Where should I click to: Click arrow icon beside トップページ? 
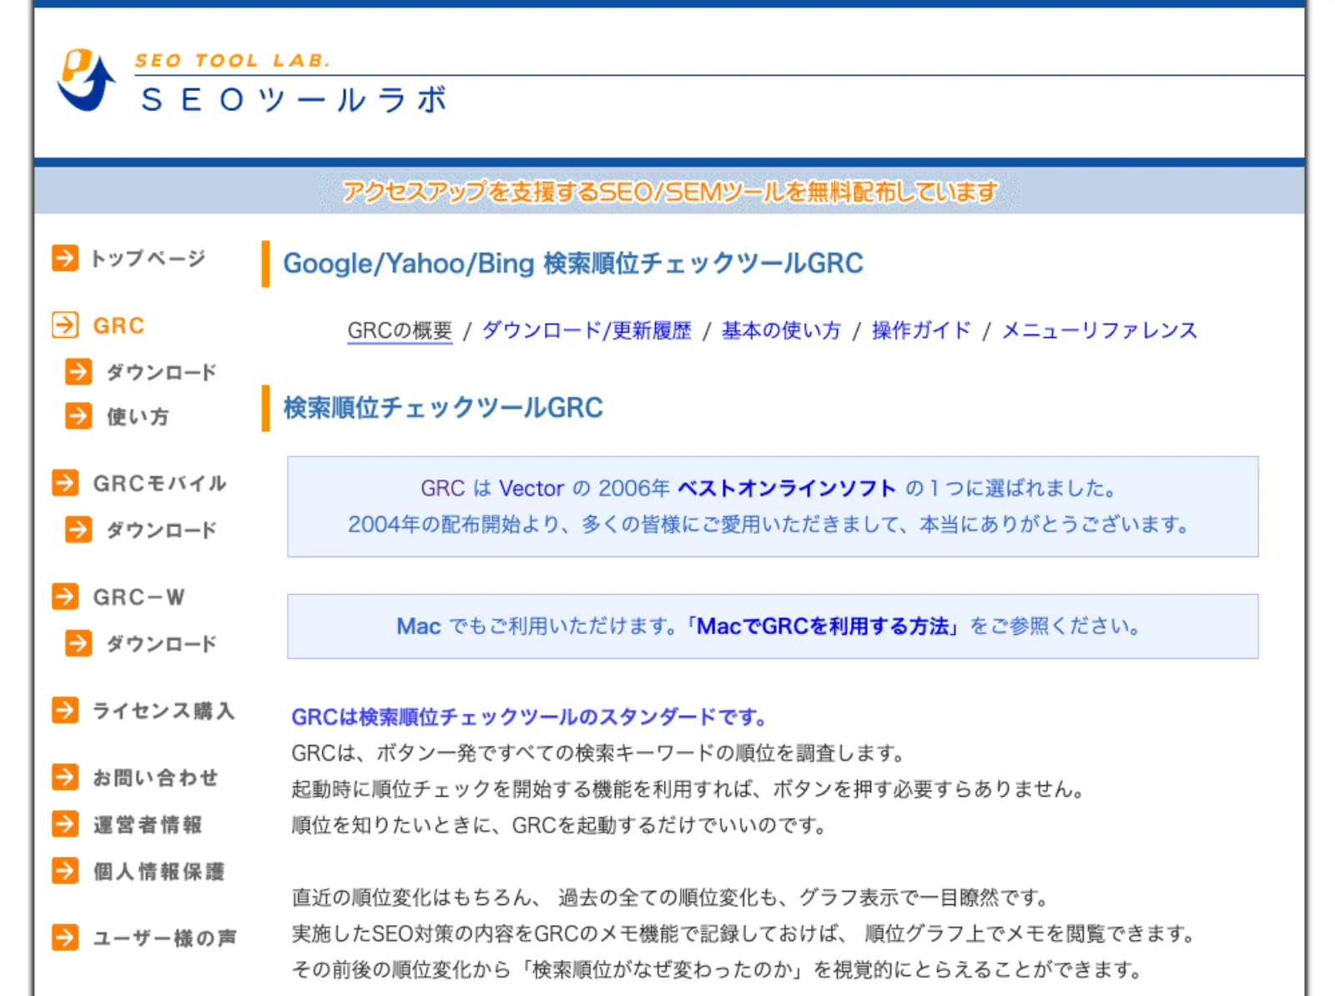point(65,258)
